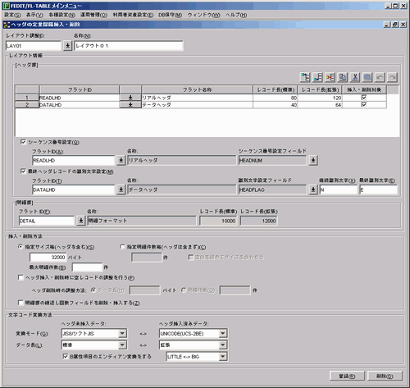Open lookup button next to LAY01 field
This screenshot has height=388, width=410.
pos(67,45)
